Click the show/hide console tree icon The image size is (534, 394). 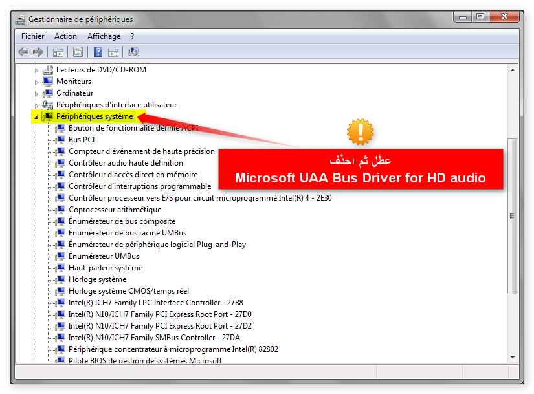[58, 52]
